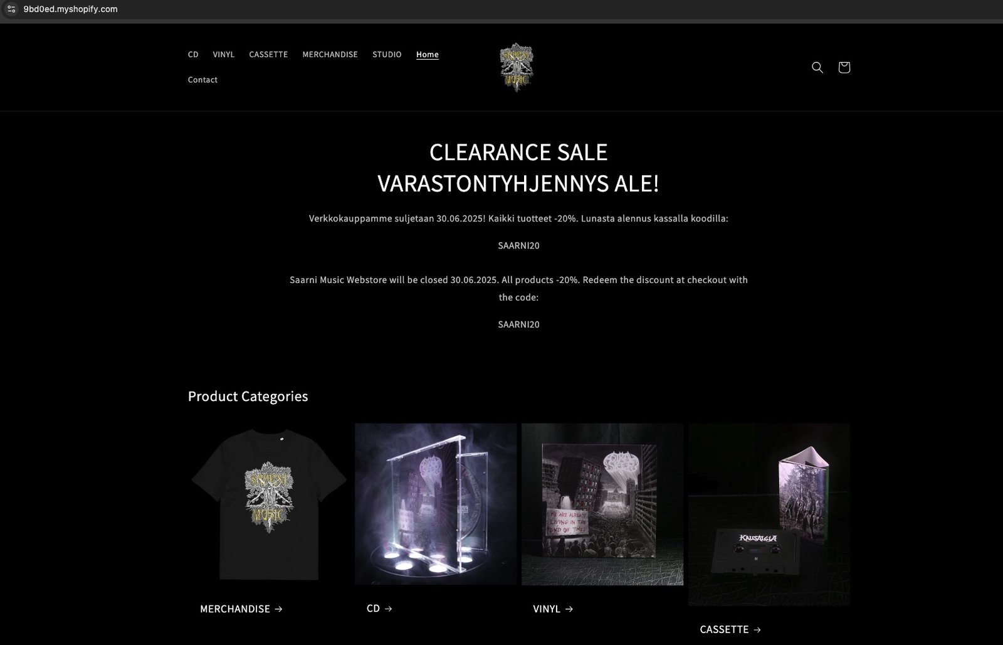Viewport: 1003px width, 645px height.
Task: Open the VINYL menu item
Action: coord(224,55)
